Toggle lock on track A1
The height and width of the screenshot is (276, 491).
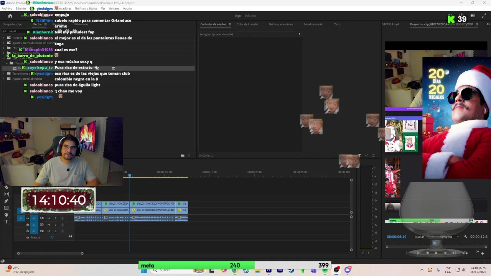27,218
